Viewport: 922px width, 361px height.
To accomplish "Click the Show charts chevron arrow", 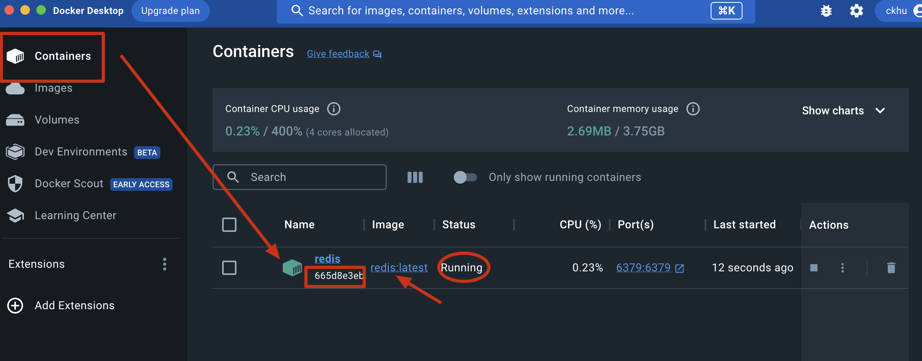I will click(880, 111).
